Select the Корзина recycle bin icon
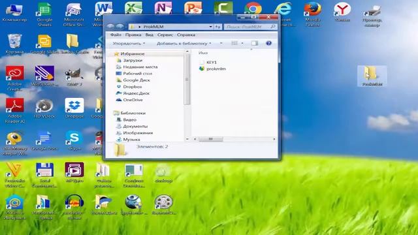418x235 pixels. coord(14,44)
